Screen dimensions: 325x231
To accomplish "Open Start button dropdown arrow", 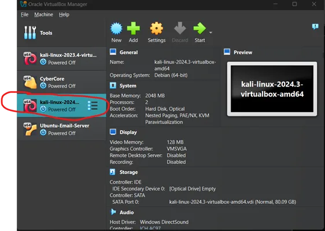I will [x=210, y=33].
